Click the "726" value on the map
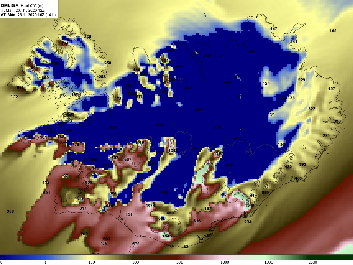The image size is (353, 265). pos(65,44)
